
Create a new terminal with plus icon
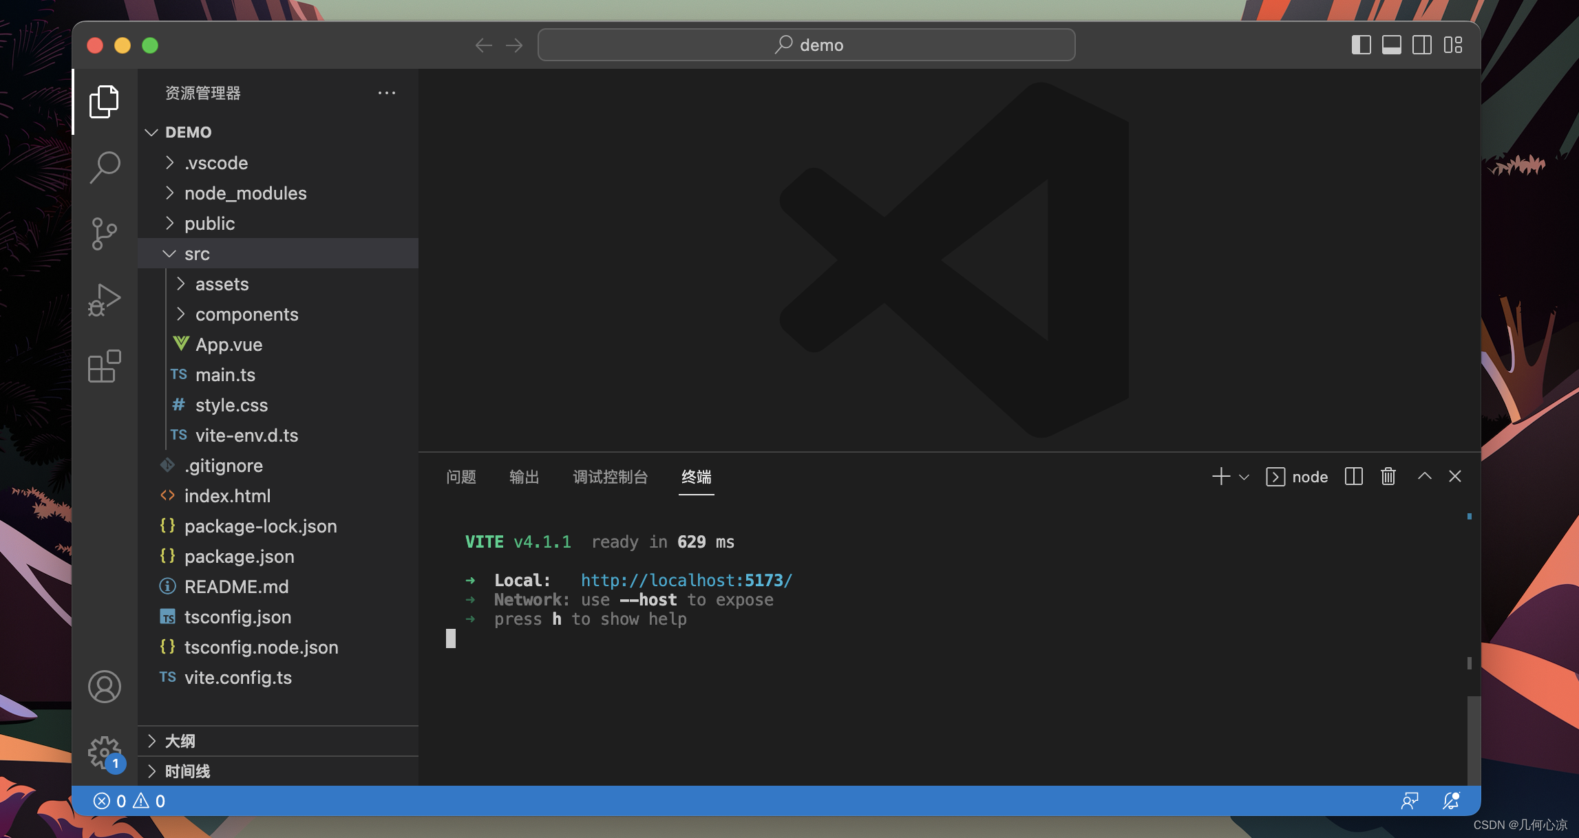(1221, 476)
